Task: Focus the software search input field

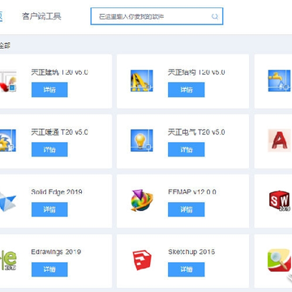Action: [x=157, y=16]
